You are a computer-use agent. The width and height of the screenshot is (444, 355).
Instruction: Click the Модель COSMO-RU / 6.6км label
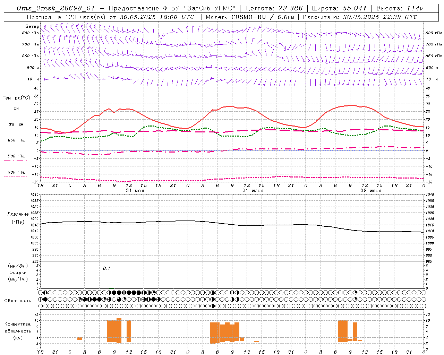(250, 17)
